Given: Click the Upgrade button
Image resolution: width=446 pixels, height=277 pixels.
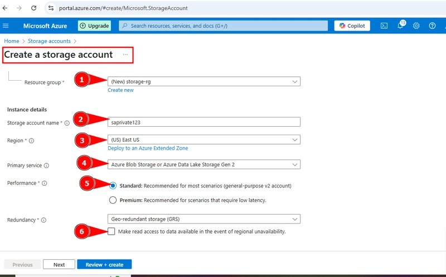Looking at the screenshot, I should pos(94,26).
